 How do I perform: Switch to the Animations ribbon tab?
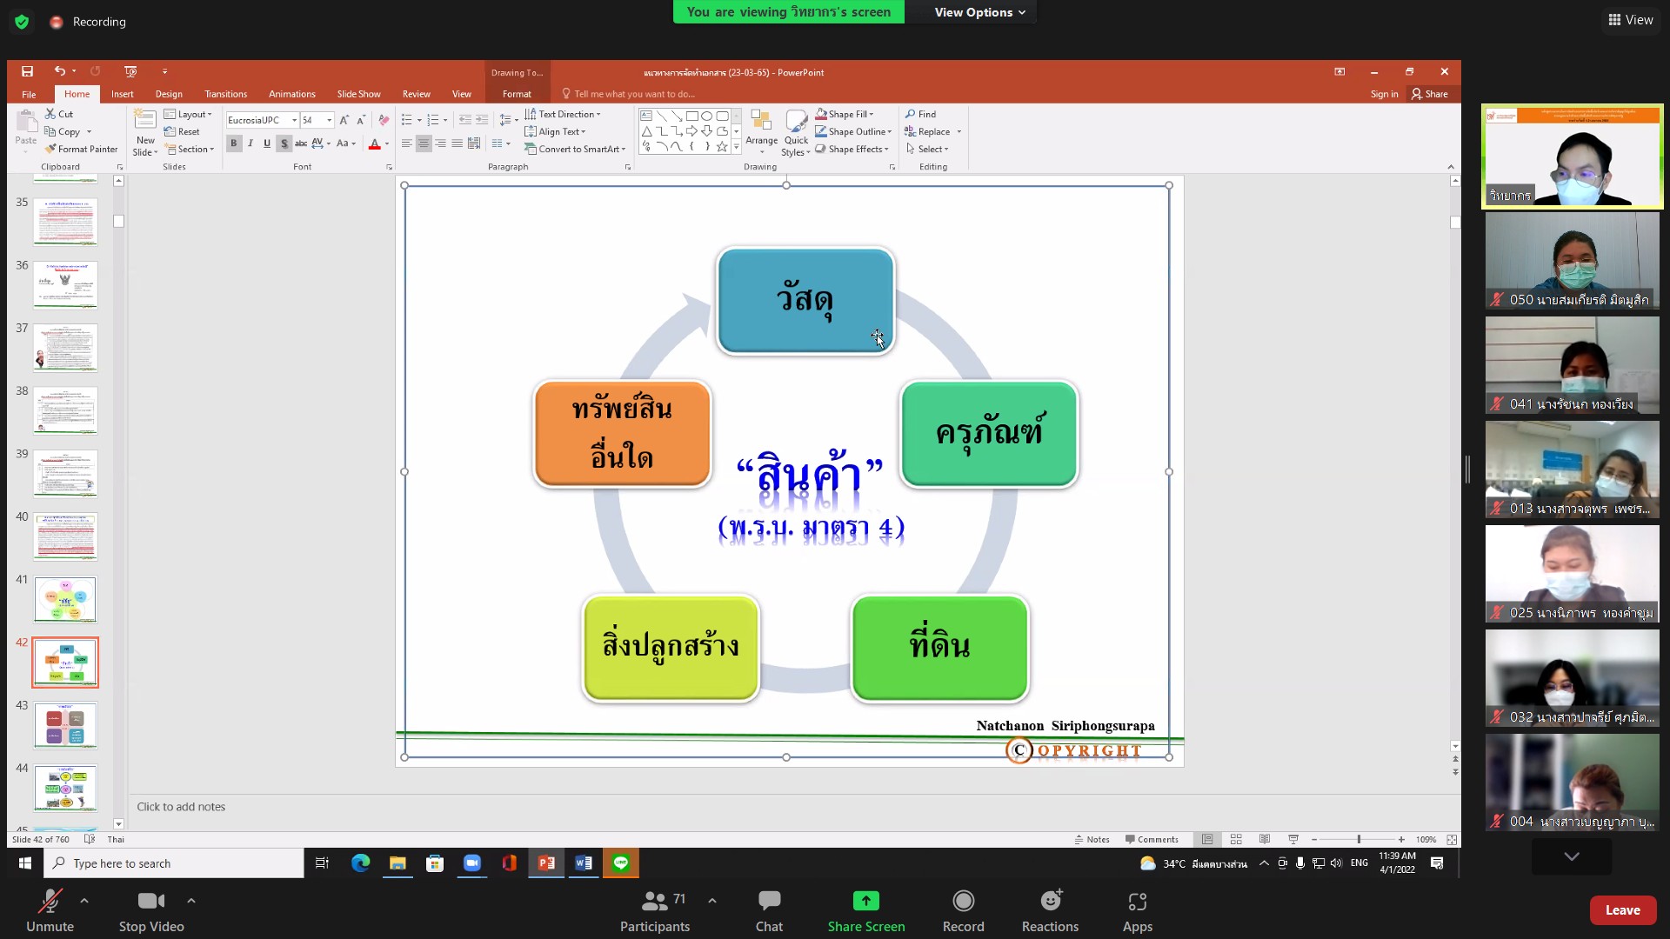pos(292,94)
